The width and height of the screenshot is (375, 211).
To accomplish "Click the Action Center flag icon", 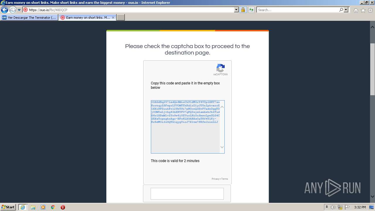I will (347, 207).
